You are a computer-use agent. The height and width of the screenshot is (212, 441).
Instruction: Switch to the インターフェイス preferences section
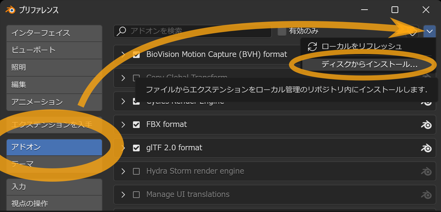click(54, 33)
